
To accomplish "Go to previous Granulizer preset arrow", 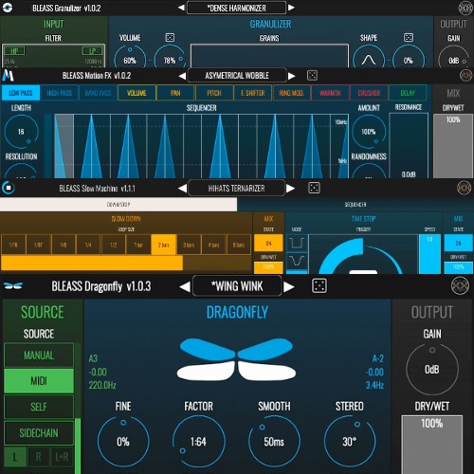I will point(181,8).
